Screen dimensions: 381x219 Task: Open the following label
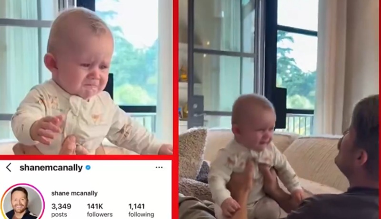tap(141, 215)
